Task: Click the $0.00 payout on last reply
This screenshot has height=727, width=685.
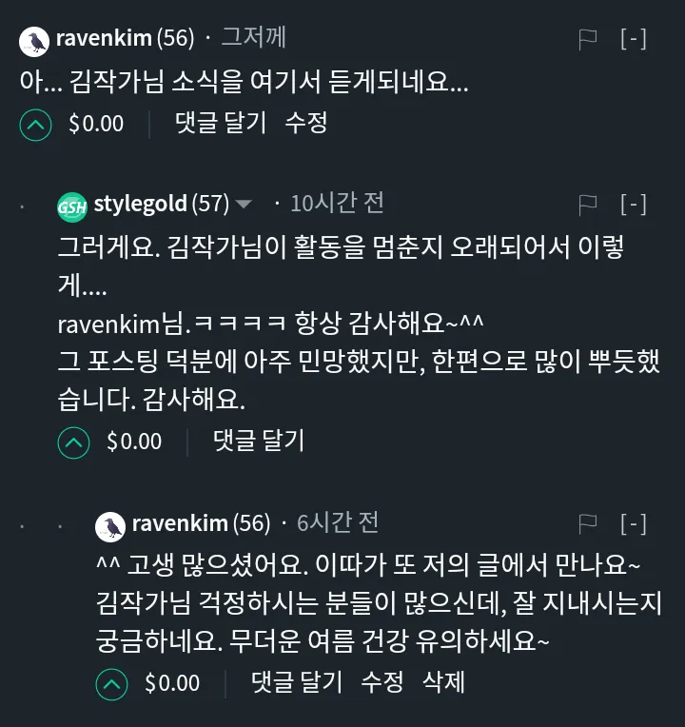Action: 172,683
